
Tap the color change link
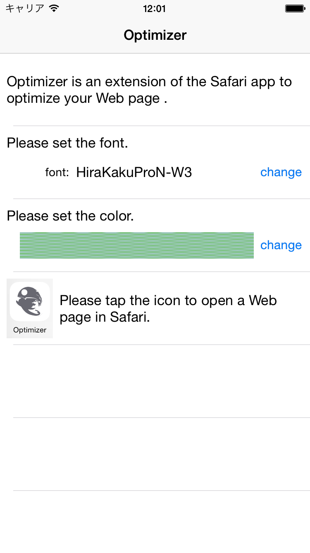coord(281,245)
